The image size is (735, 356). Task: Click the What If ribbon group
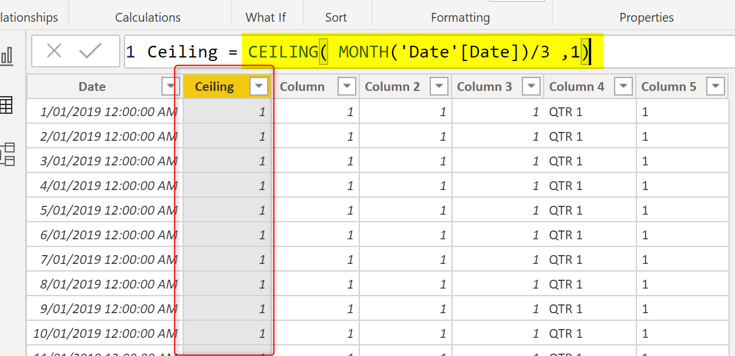[265, 18]
